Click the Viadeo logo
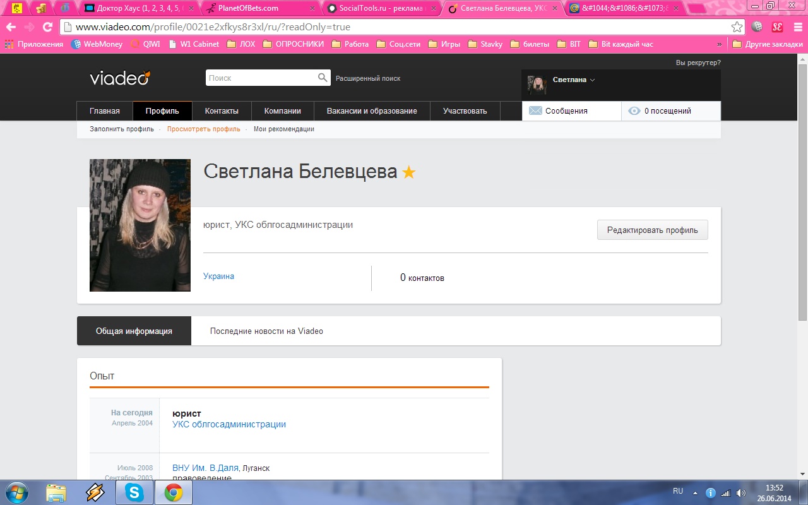The image size is (808, 505). coord(119,78)
